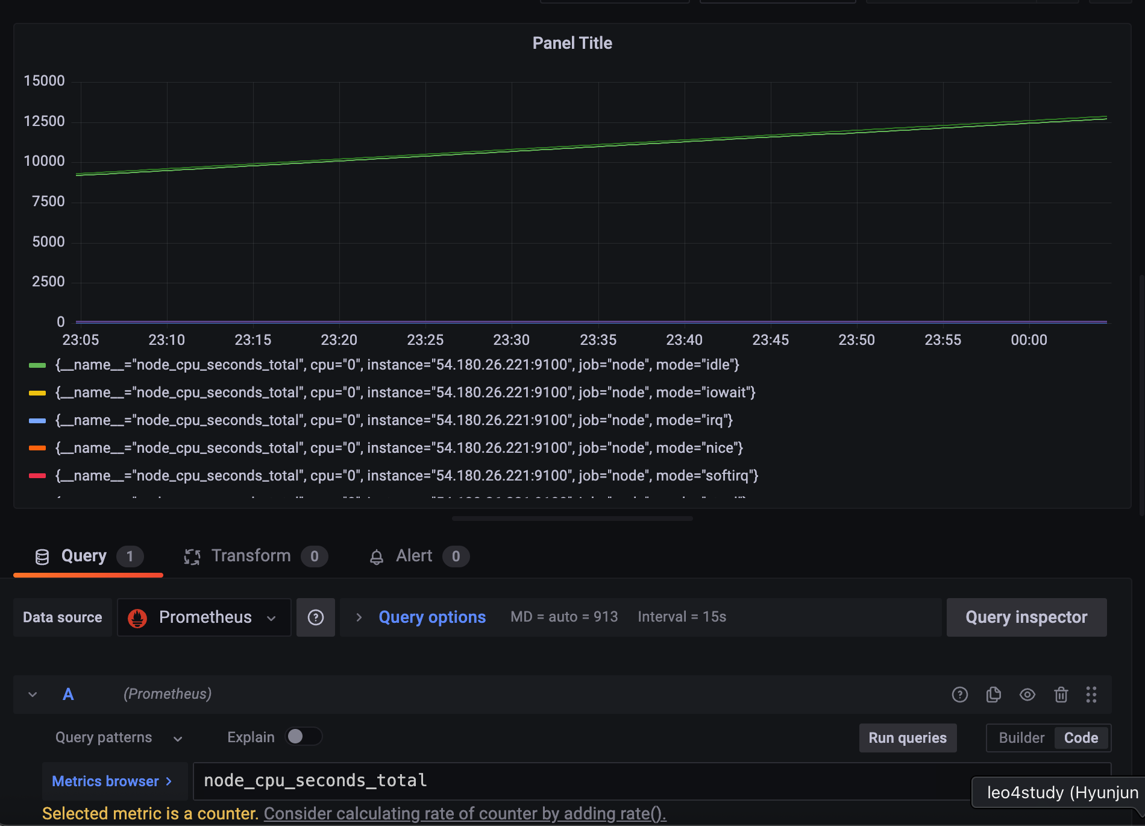Image resolution: width=1145 pixels, height=826 pixels.
Task: Expand Query options section
Action: 432,617
